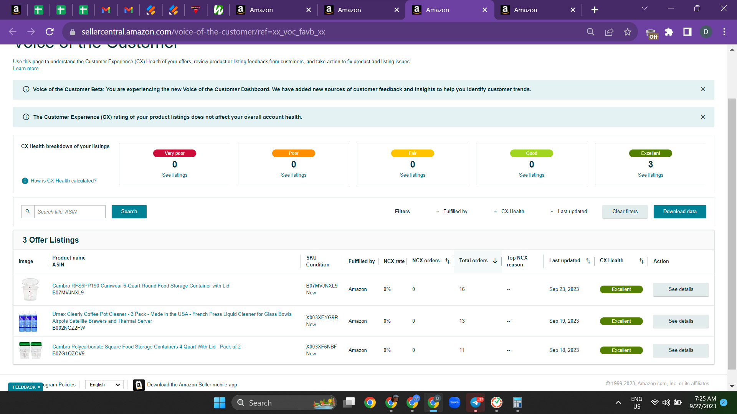This screenshot has height=414, width=737.
Task: Click the Cambro square containers thumbnail
Action: 30,350
